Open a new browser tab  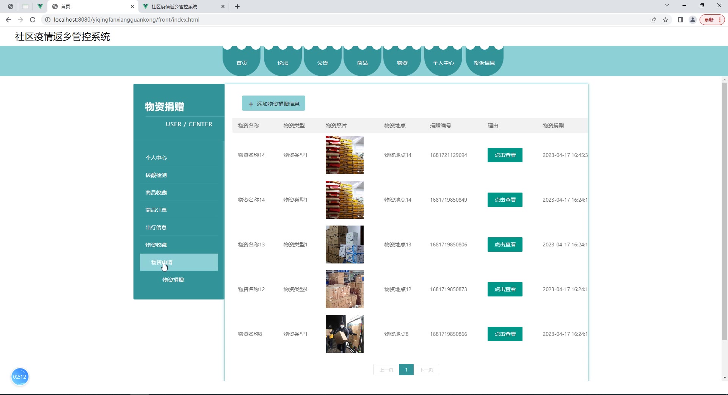237,6
